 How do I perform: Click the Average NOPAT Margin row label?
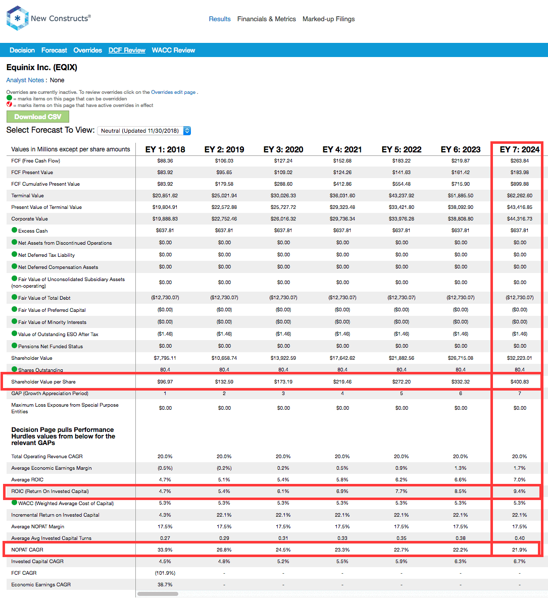tap(37, 526)
